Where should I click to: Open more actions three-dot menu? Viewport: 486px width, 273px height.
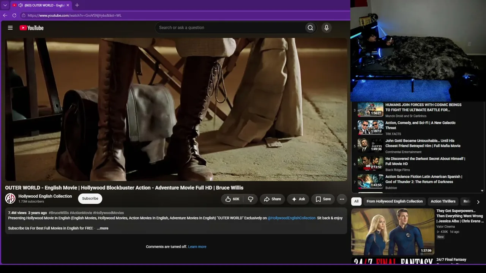pyautogui.click(x=342, y=199)
